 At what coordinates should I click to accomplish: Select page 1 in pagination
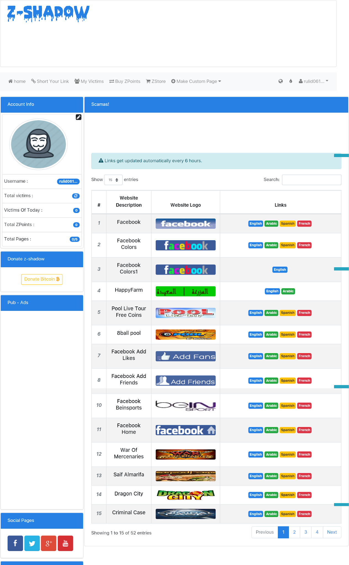[283, 532]
